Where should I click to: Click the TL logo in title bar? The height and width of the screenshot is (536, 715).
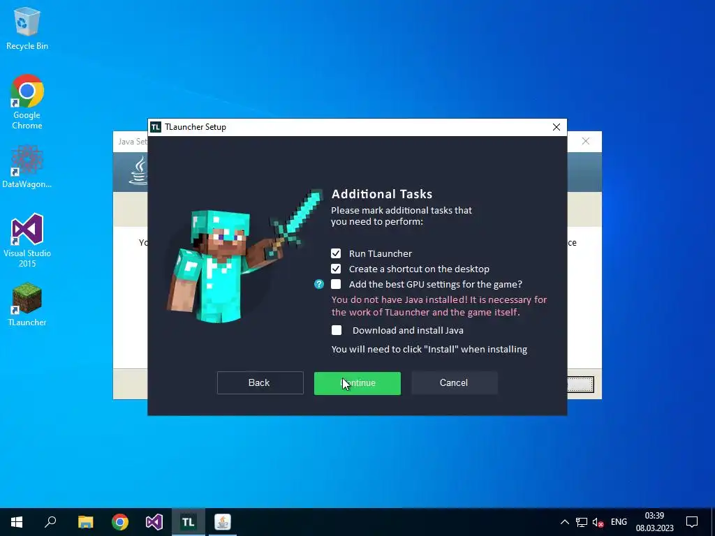pos(156,127)
